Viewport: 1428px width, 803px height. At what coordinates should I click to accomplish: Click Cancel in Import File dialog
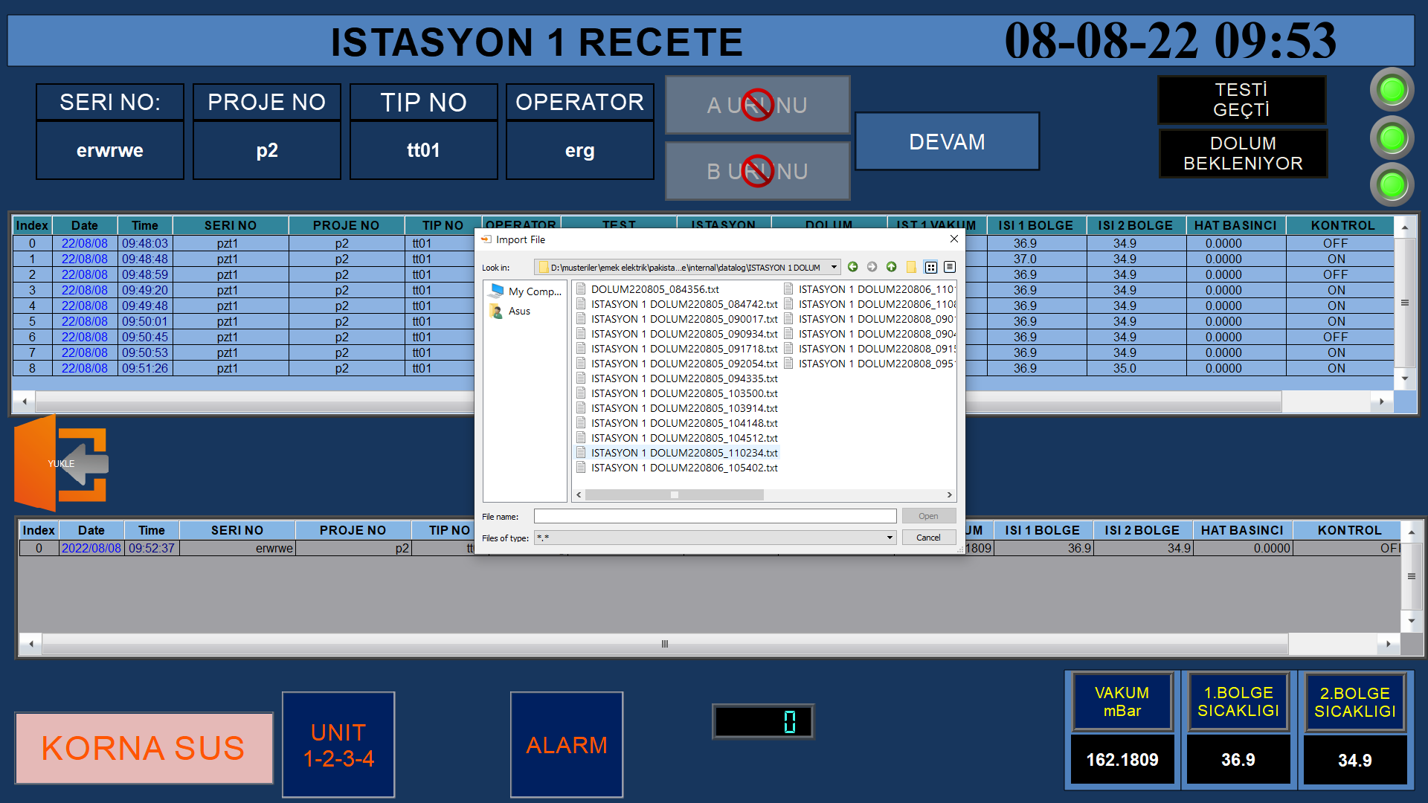tap(928, 538)
